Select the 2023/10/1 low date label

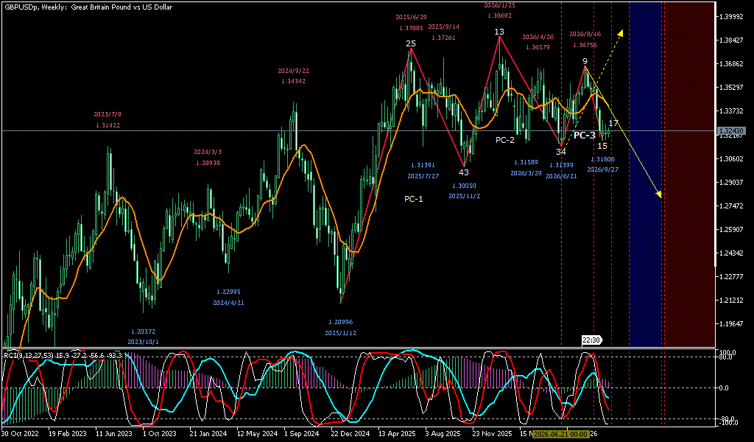point(144,342)
